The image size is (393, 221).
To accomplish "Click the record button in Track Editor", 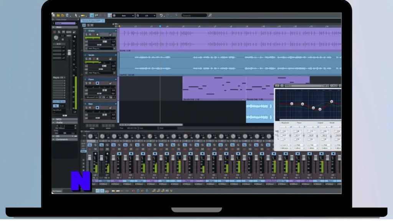I will pos(54,32).
